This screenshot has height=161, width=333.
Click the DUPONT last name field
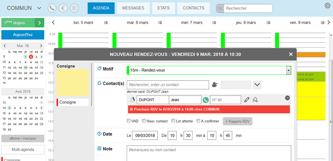point(153,100)
